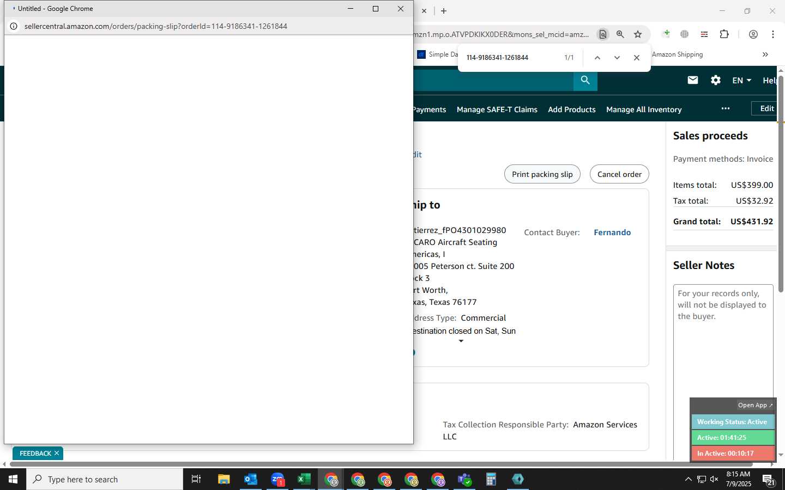Open the Payments menu item
This screenshot has height=490, width=785.
point(429,109)
